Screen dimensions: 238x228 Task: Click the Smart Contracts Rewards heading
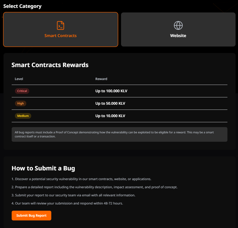click(50, 65)
